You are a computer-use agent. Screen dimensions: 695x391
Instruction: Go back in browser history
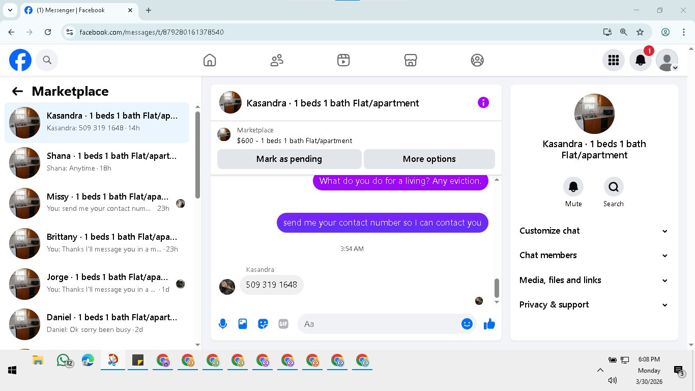[x=11, y=32]
